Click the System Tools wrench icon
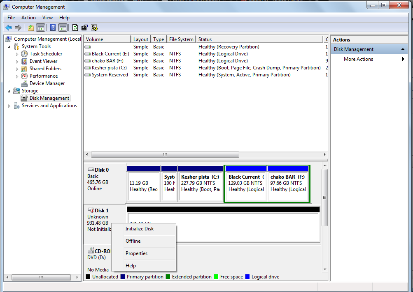 (16, 46)
